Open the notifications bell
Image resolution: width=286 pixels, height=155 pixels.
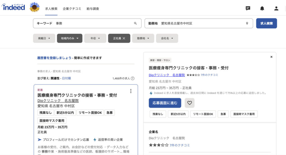(262, 8)
